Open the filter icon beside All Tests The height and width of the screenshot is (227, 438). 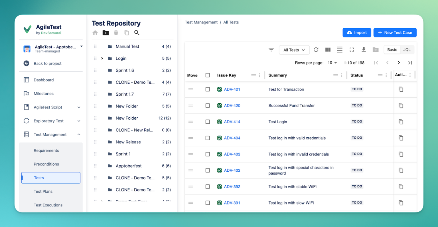coord(271,50)
